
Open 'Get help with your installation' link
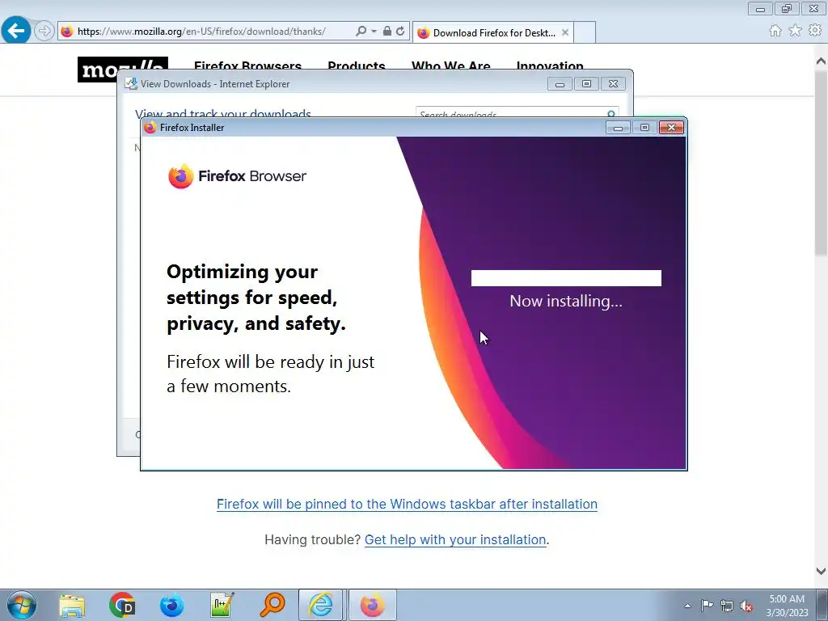point(455,539)
